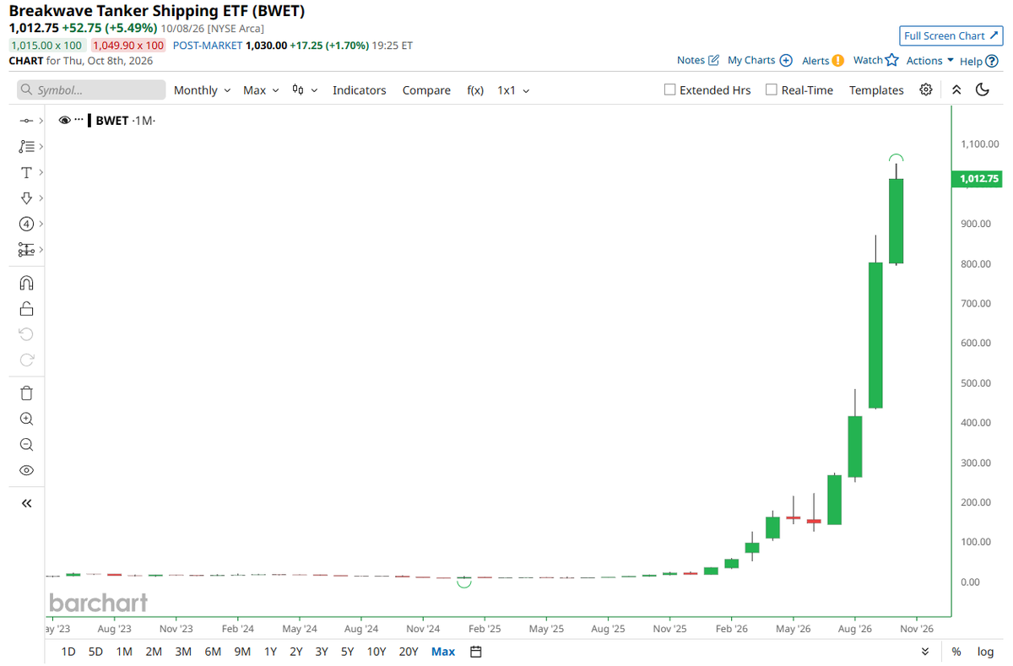Screen dimensions: 1013x666
Task: Click the redo arrow icon
Action: (x=26, y=360)
